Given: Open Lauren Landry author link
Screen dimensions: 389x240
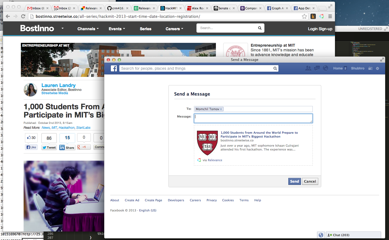Looking at the screenshot, I should [x=58, y=85].
